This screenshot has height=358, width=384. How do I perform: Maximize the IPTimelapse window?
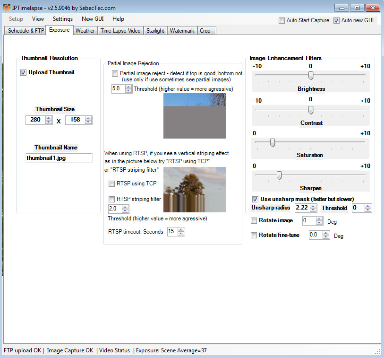coord(357,8)
